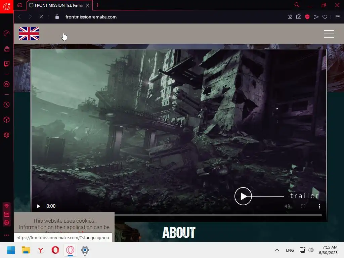
Task: Open sidebar three-dot setup menu
Action: tap(7, 235)
